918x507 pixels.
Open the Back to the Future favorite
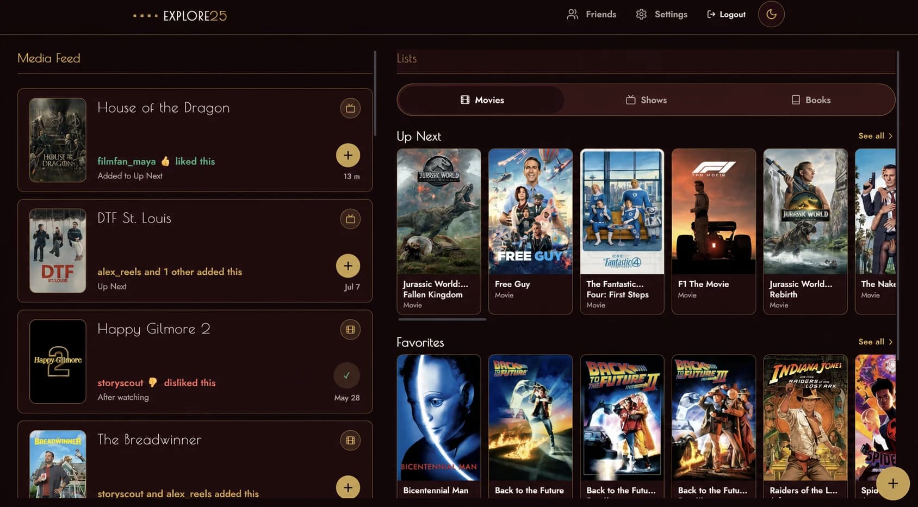(530, 426)
